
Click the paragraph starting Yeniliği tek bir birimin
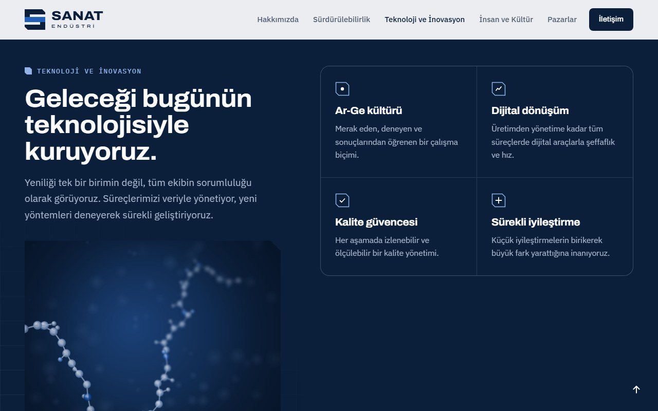(141, 199)
